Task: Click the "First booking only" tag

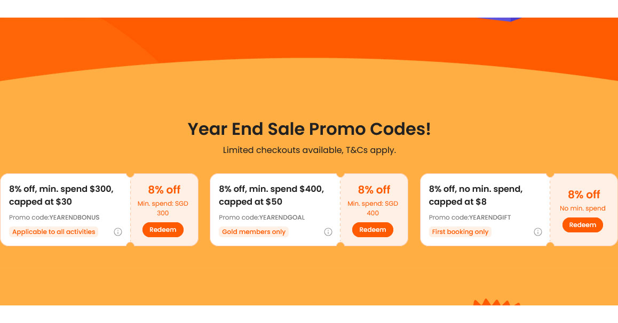Action: tap(460, 232)
